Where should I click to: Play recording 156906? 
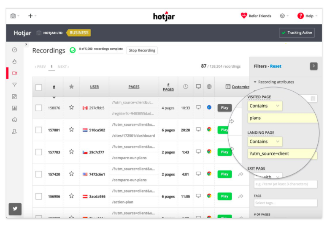pyautogui.click(x=224, y=196)
